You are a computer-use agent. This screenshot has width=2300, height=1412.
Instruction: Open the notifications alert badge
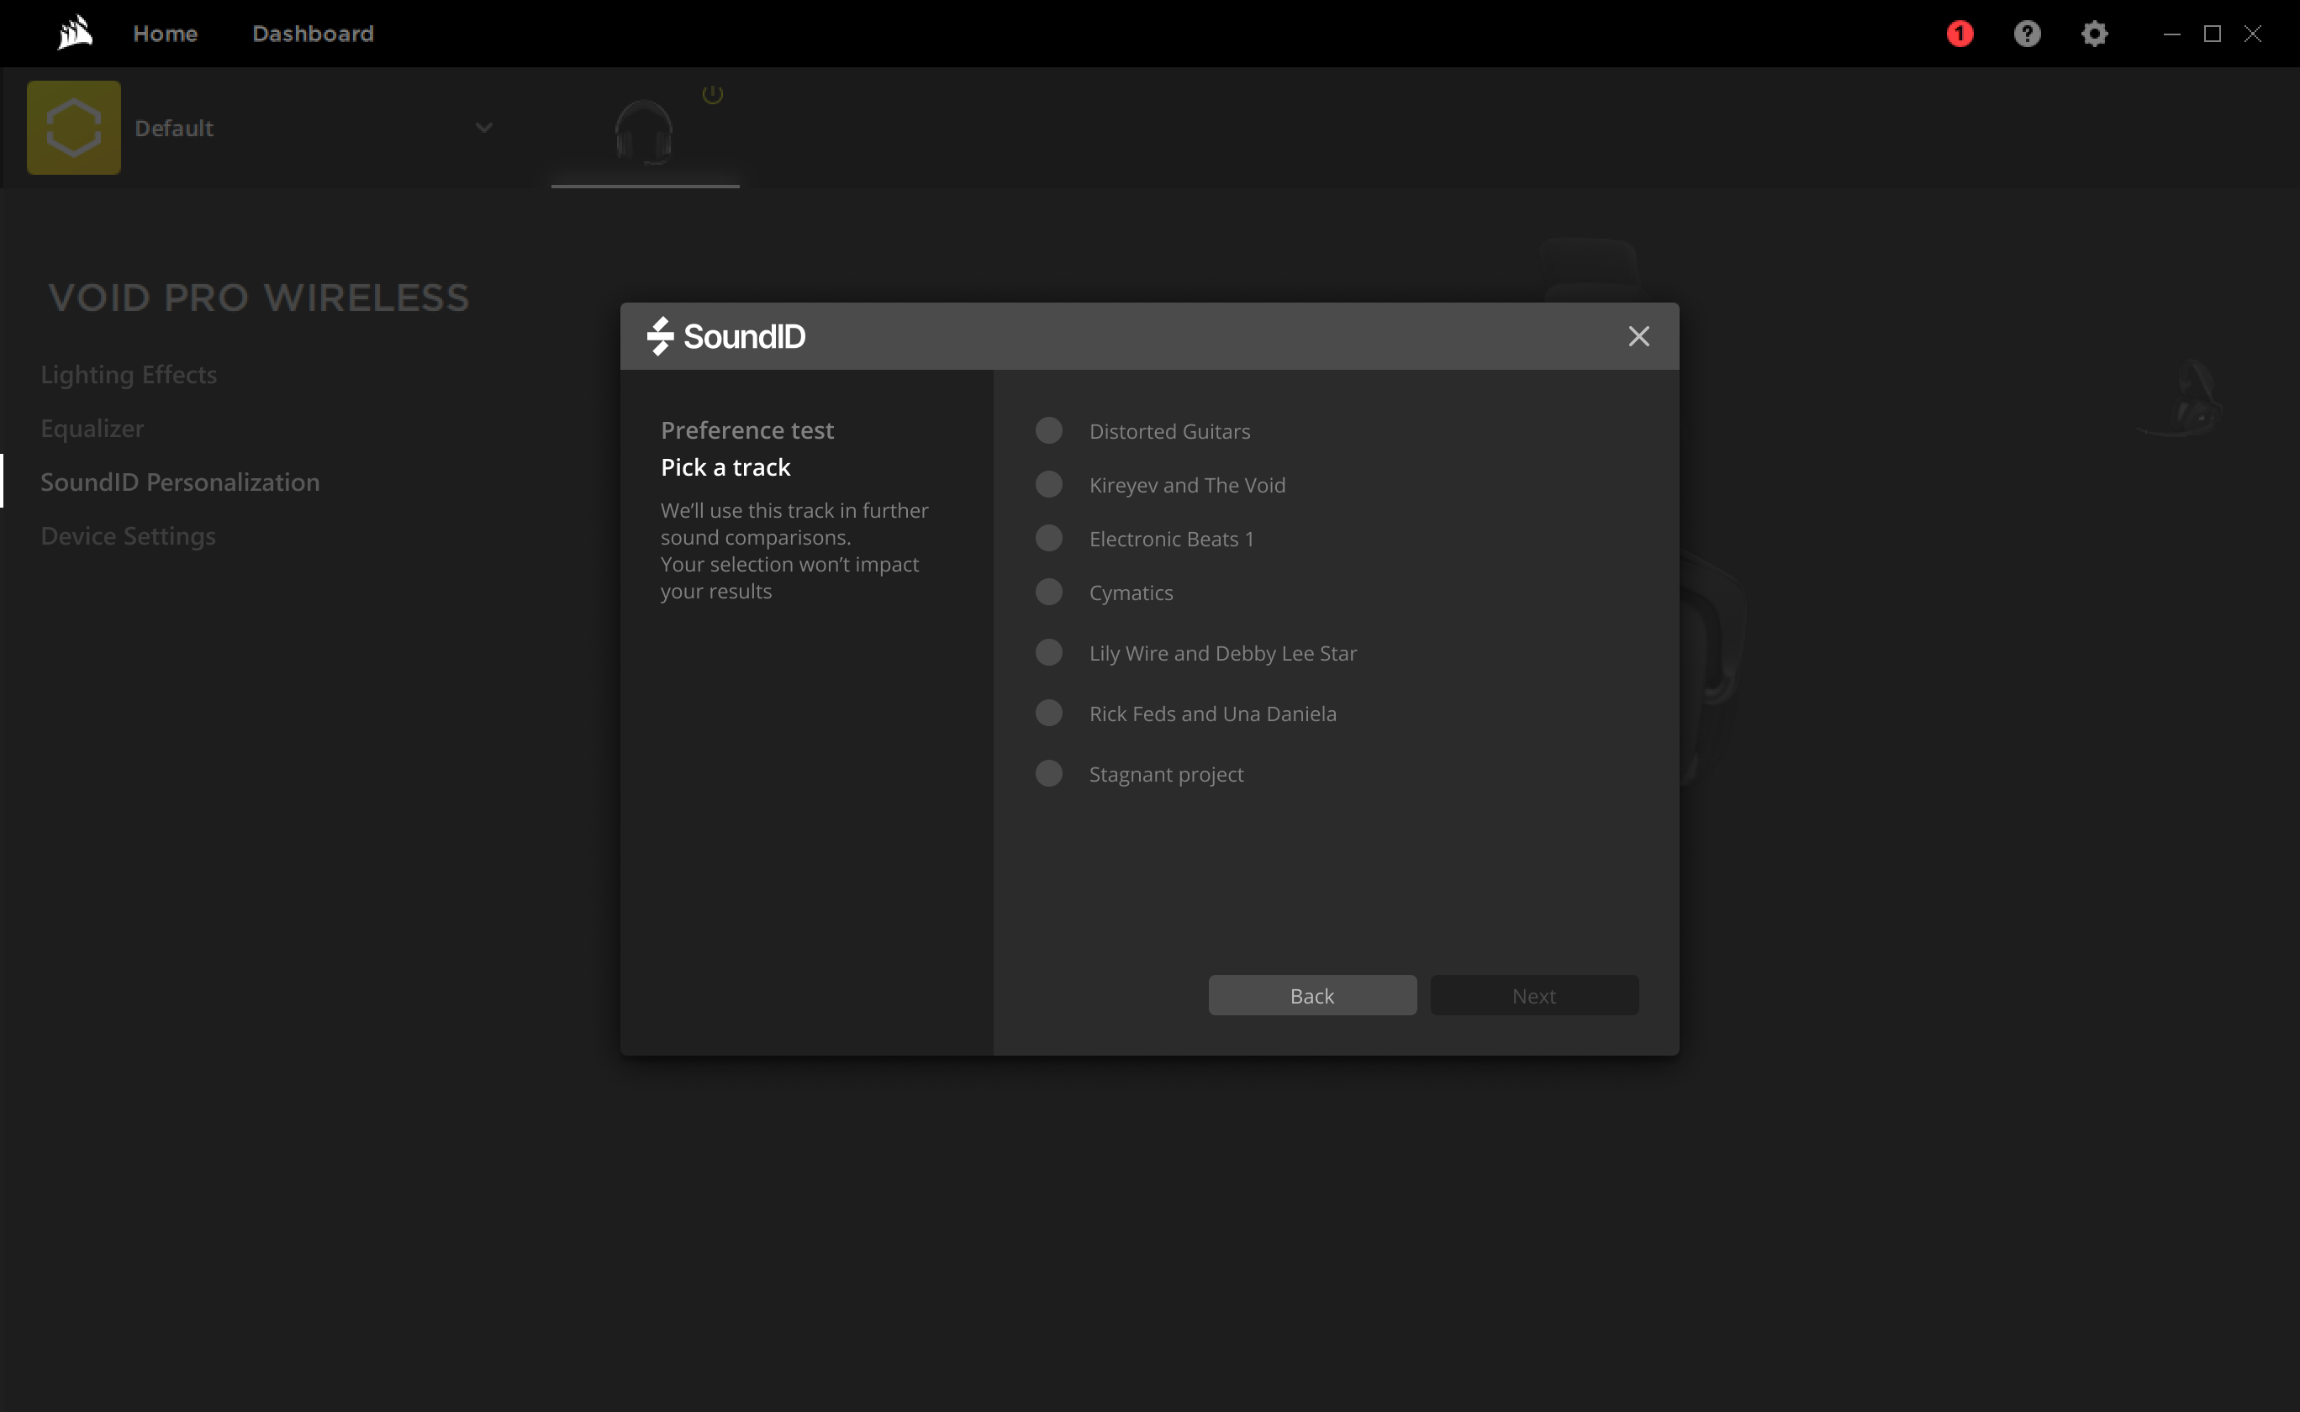(x=1960, y=34)
